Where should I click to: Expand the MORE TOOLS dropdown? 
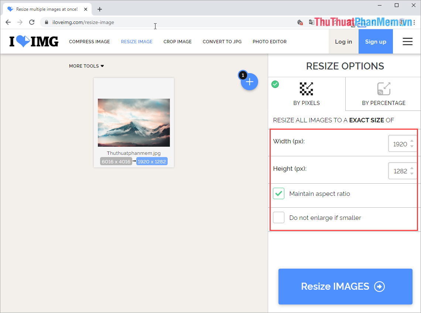[86, 66]
